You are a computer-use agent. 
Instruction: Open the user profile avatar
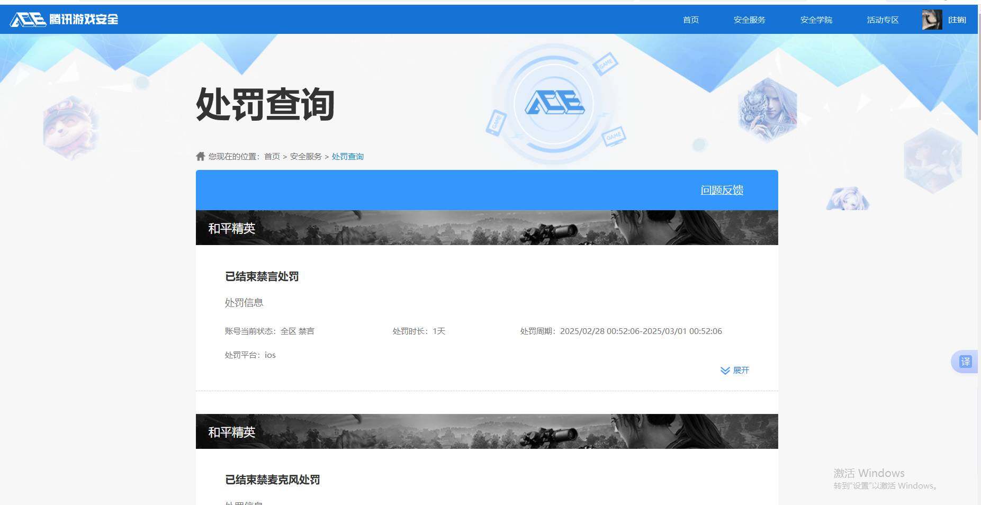pyautogui.click(x=931, y=19)
